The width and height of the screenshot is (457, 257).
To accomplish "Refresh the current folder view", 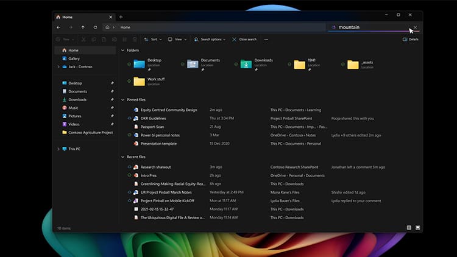I will pyautogui.click(x=95, y=27).
